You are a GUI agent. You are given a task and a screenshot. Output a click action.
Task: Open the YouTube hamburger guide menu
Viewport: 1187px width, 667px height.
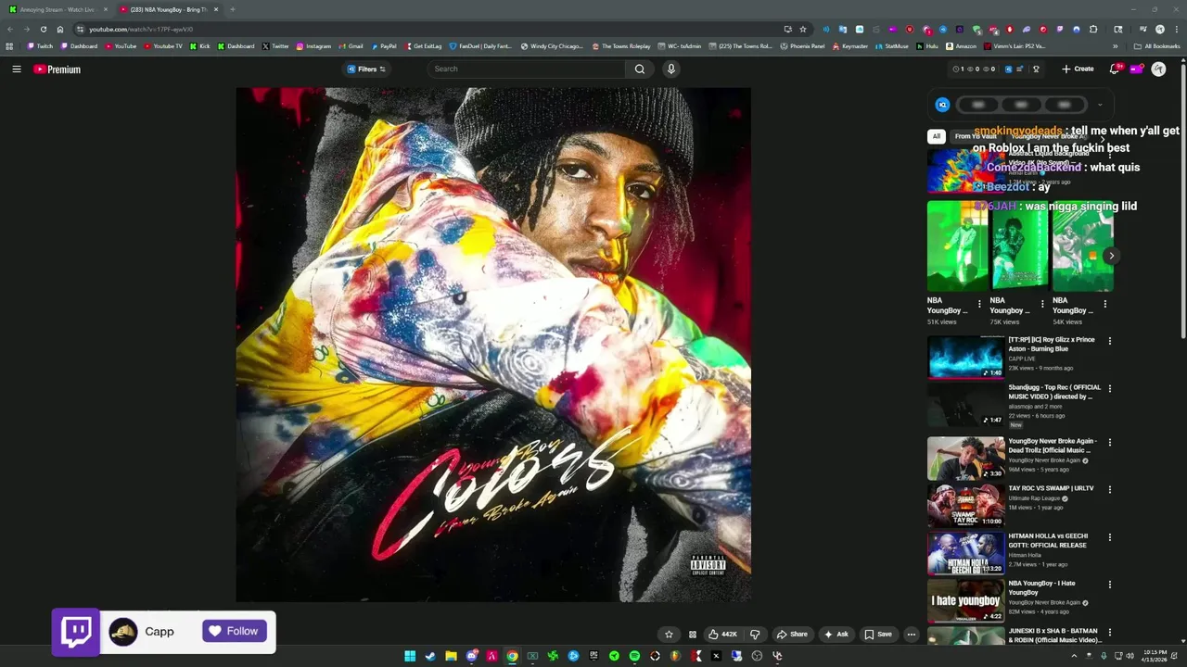[16, 69]
